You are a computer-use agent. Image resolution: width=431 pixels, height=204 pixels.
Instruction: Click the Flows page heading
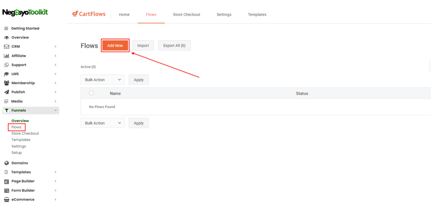point(89,45)
